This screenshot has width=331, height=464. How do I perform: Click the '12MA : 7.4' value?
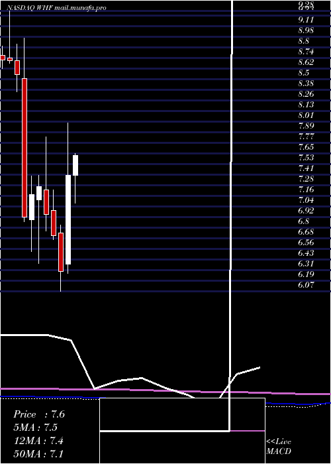click(39, 441)
